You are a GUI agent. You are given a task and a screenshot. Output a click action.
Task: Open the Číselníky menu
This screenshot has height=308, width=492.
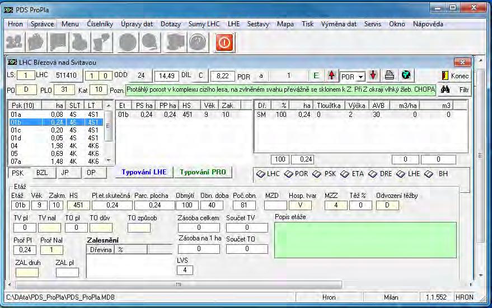click(100, 24)
